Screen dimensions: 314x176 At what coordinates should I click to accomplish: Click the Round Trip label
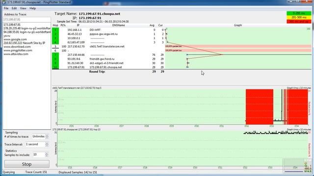97,71
